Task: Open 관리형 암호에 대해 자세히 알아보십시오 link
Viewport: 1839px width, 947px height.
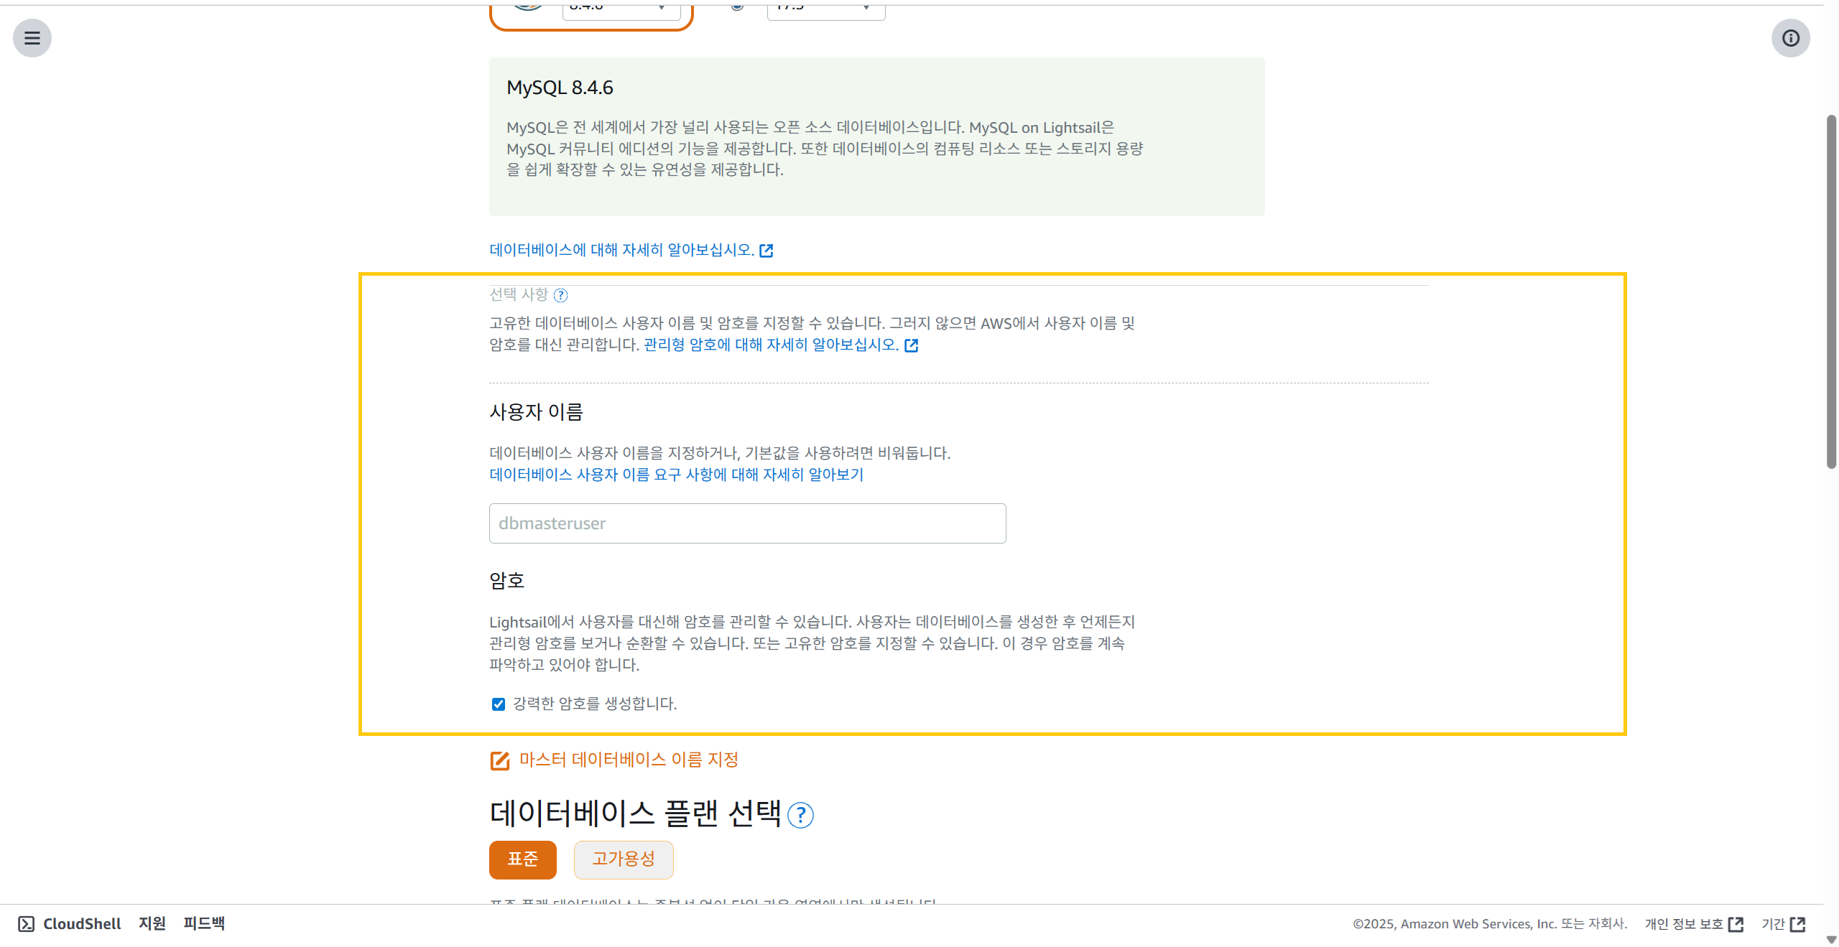Action: 772,345
